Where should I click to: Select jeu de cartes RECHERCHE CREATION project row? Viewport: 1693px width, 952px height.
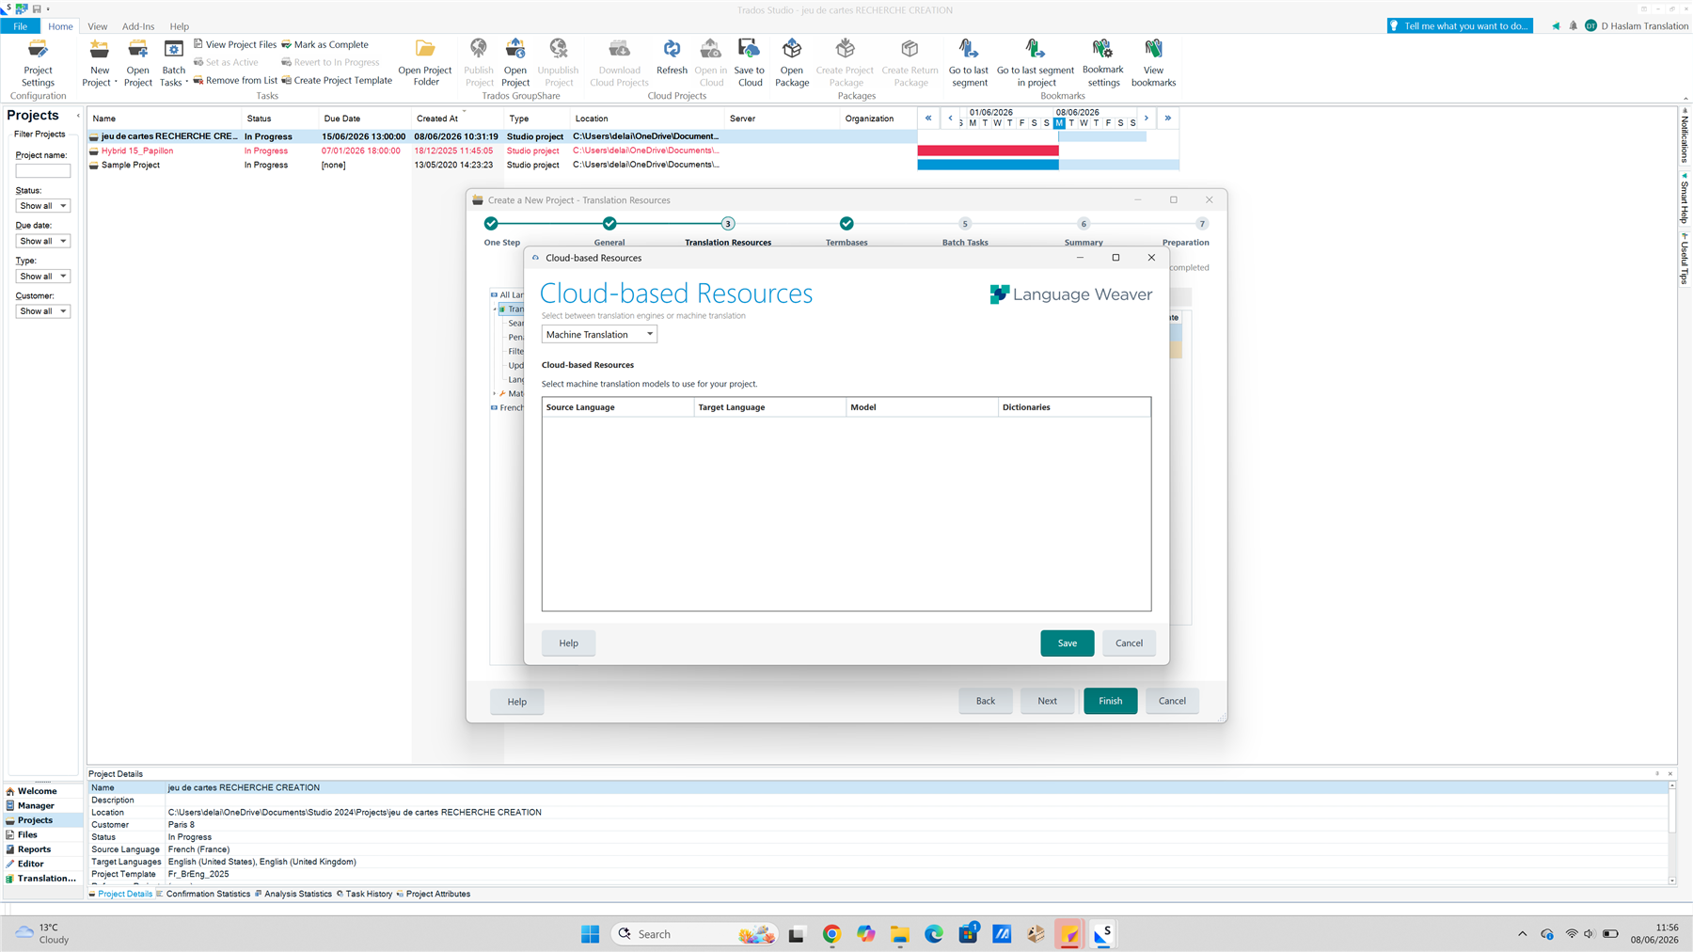pos(503,136)
